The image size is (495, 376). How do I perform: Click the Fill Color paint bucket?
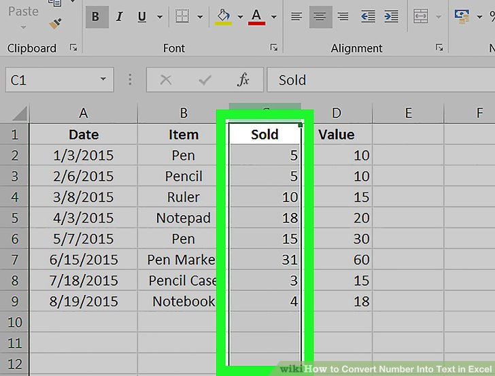(224, 16)
